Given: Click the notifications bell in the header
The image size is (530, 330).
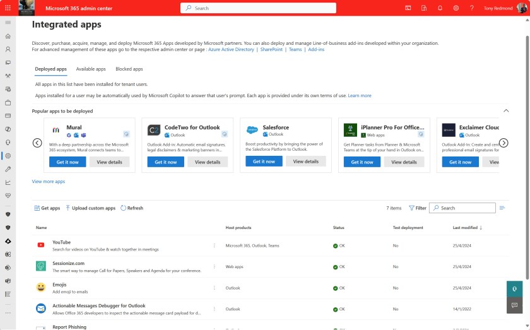Looking at the screenshot, I should coord(440,8).
